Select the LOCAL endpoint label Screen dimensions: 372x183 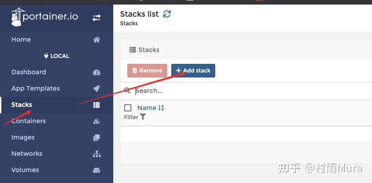[x=57, y=56]
